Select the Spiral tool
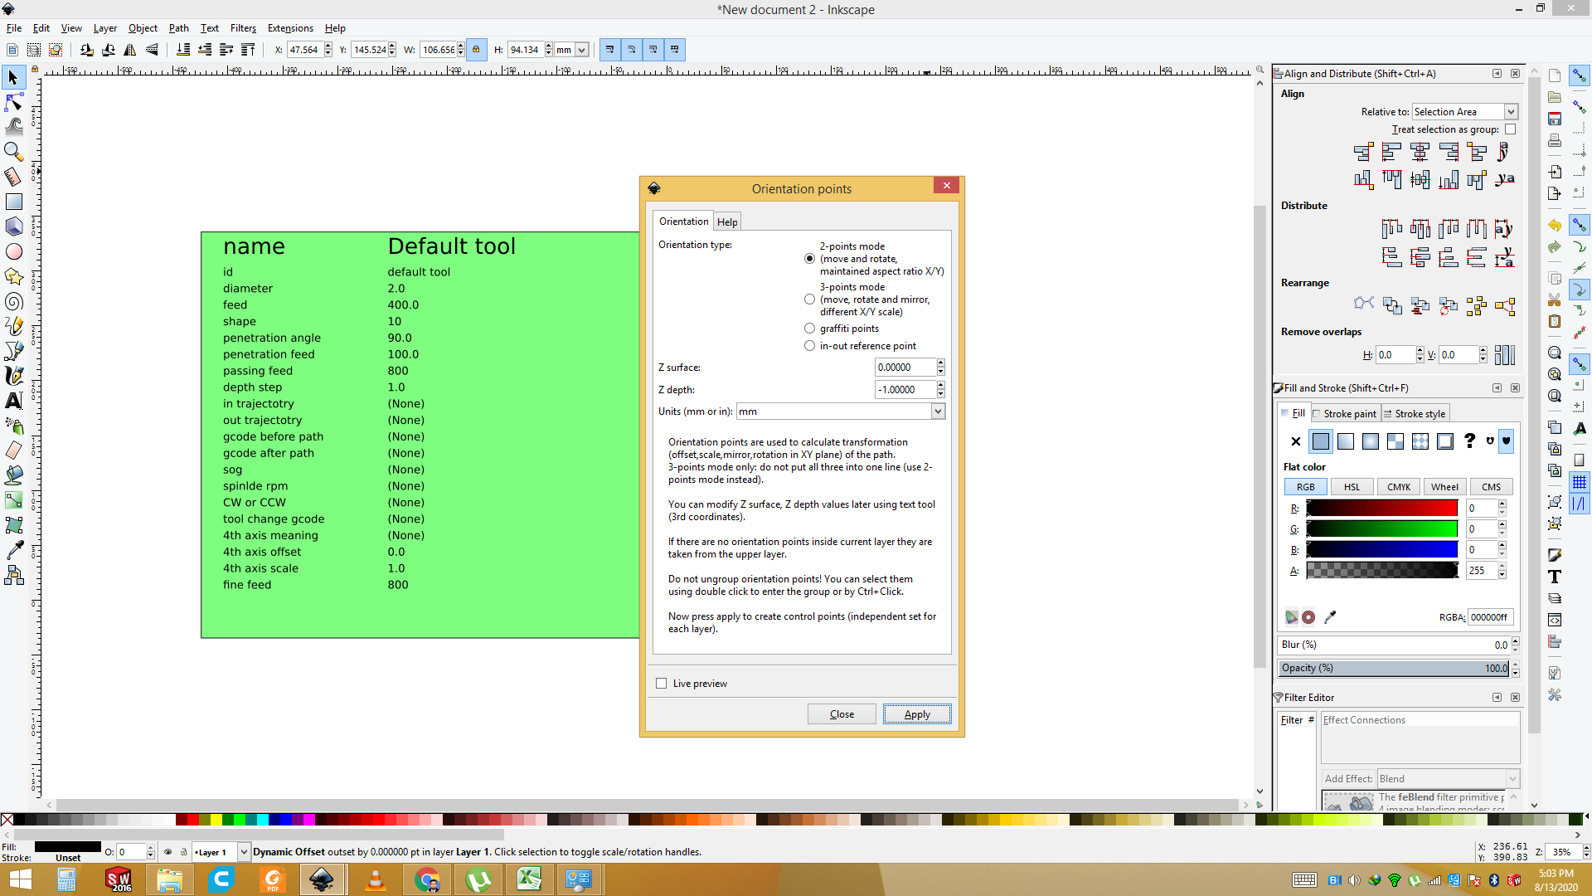 (x=14, y=301)
